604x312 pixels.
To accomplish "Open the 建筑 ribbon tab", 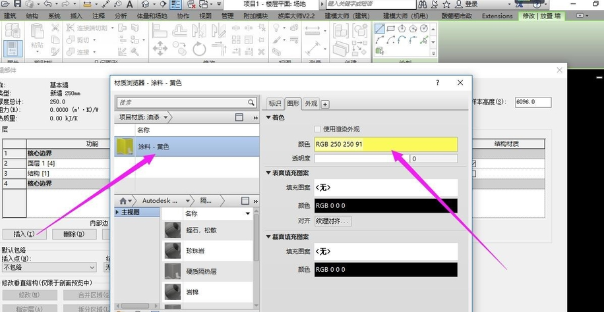I will 10,16.
